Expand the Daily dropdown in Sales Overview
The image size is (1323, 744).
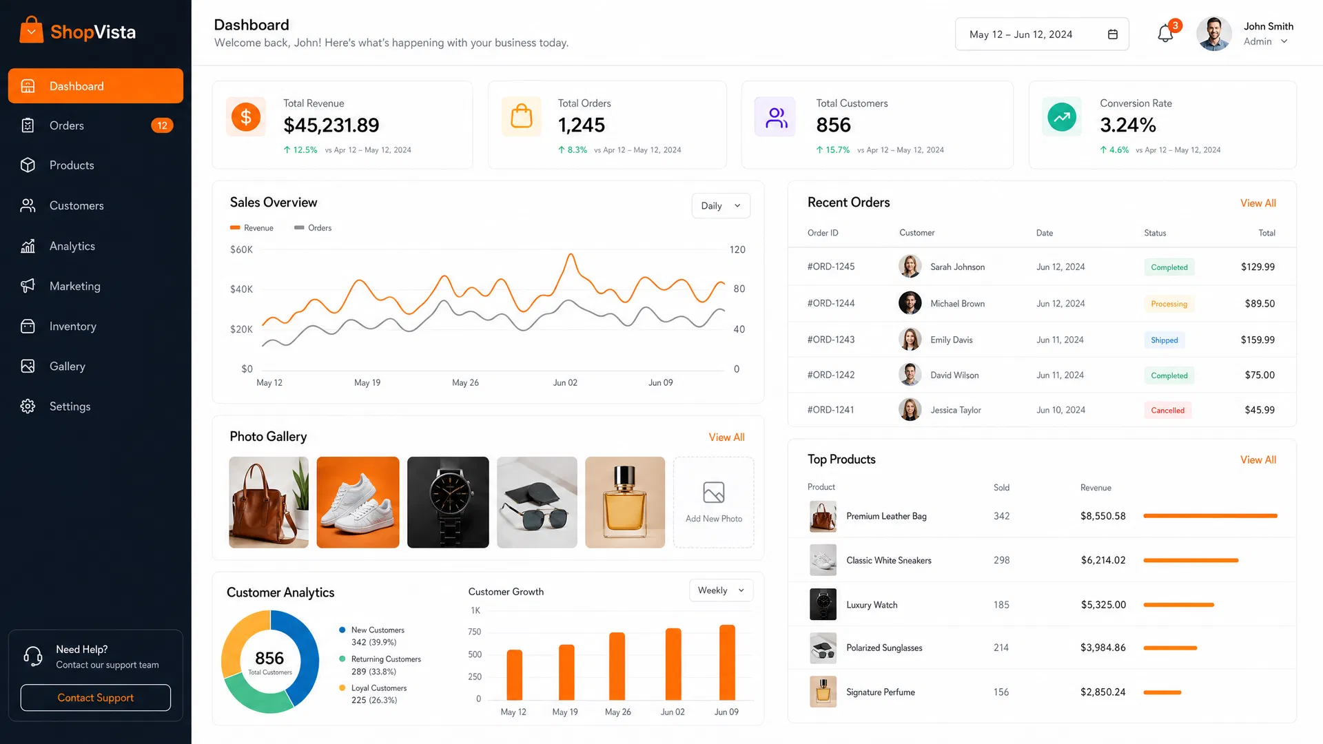pyautogui.click(x=721, y=205)
